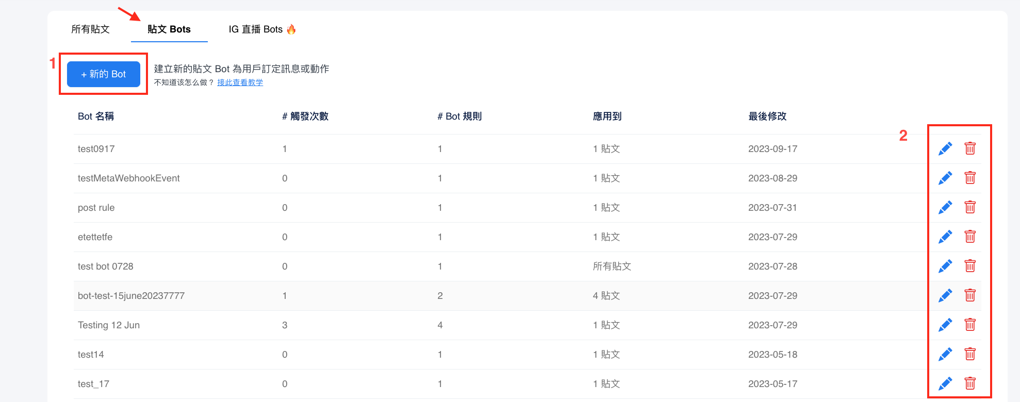Viewport: 1020px width, 402px height.
Task: Open the 接此查看教学 tutorial link
Action: tap(240, 82)
